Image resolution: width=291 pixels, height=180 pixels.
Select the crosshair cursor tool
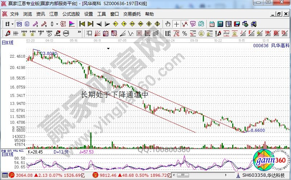click(176, 24)
